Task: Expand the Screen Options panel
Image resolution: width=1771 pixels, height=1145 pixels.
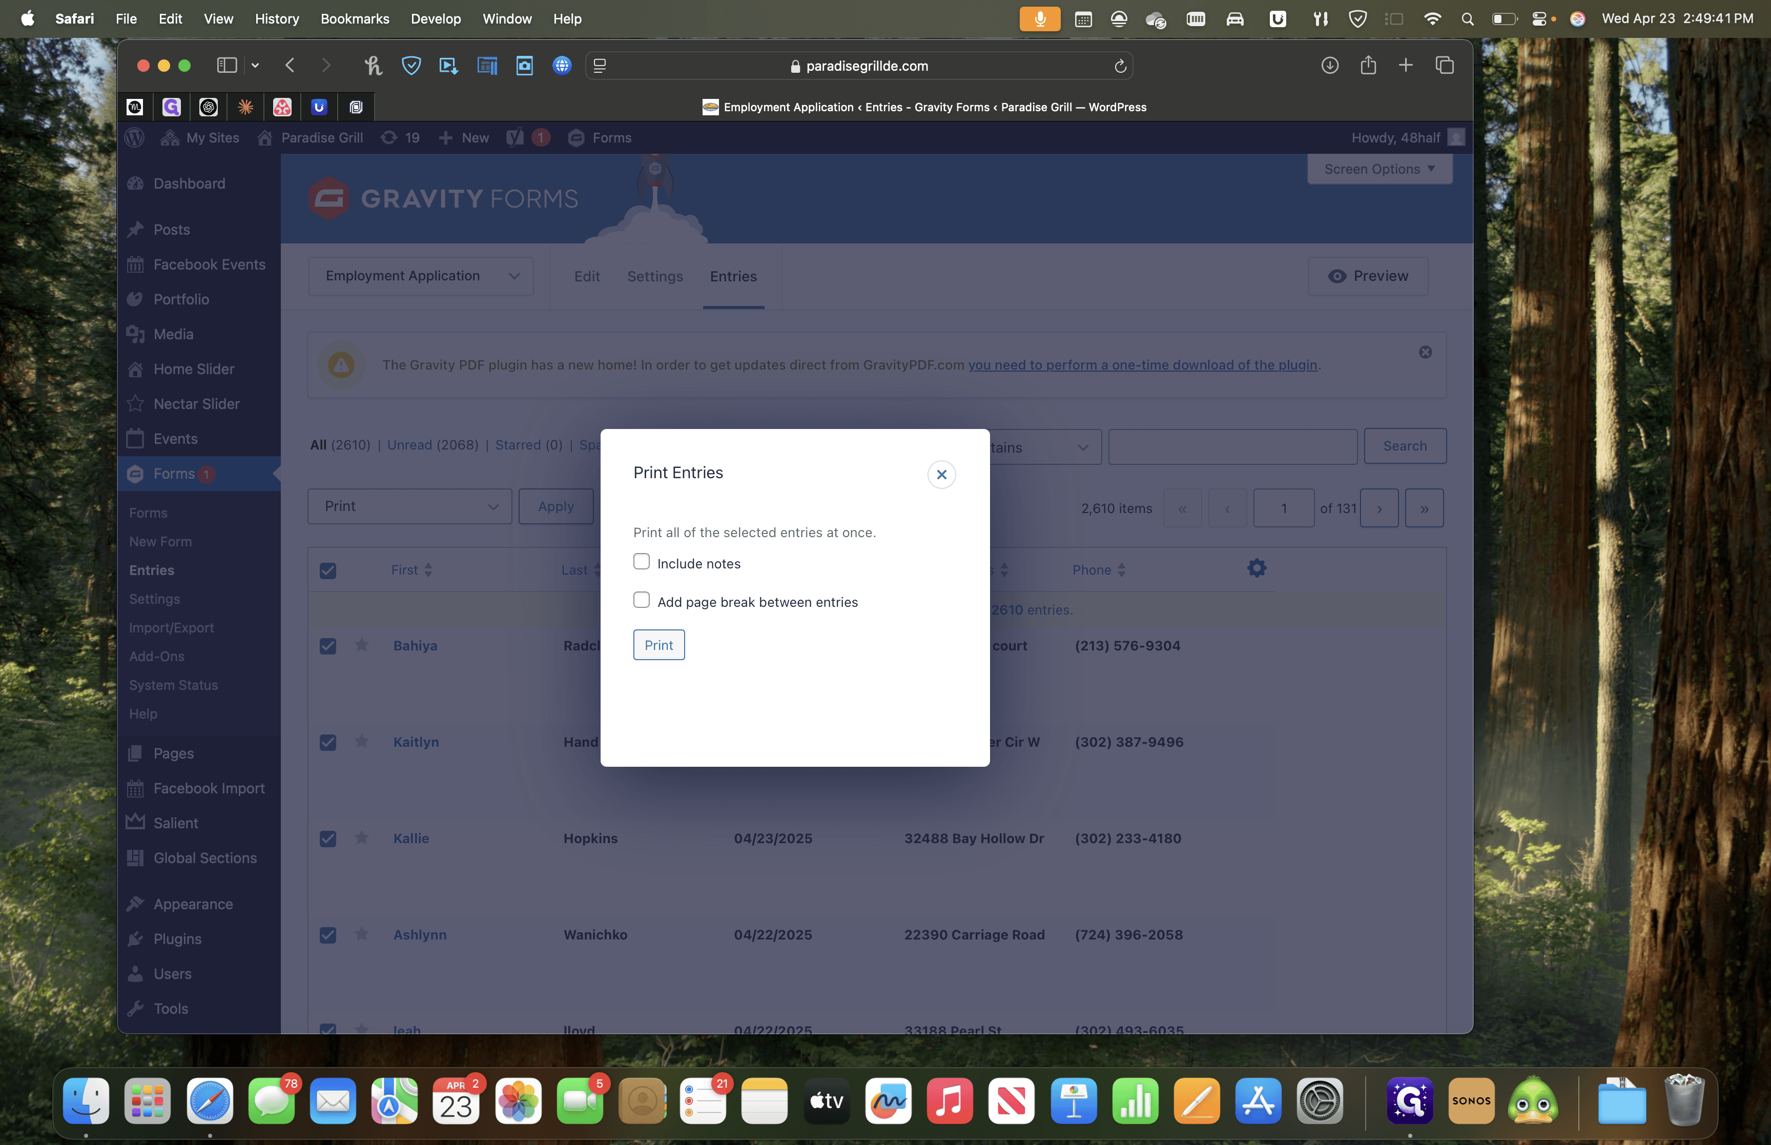Action: click(x=1379, y=169)
